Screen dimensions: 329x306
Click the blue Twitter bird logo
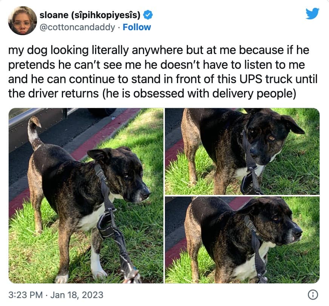pyautogui.click(x=312, y=14)
